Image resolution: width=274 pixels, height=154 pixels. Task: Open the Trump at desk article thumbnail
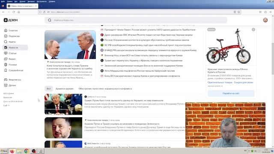click(x=63, y=104)
